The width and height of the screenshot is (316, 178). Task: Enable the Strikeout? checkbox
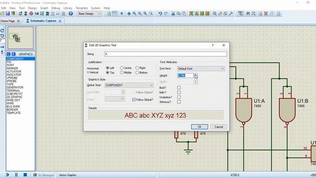click(179, 102)
